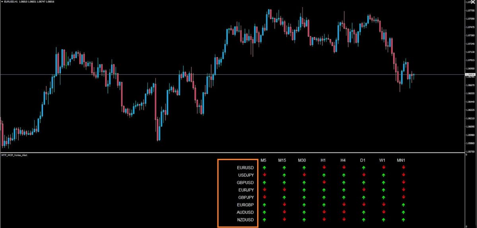Click the 1.06440 price axis label
477x228 pixels.
[x=471, y=102]
